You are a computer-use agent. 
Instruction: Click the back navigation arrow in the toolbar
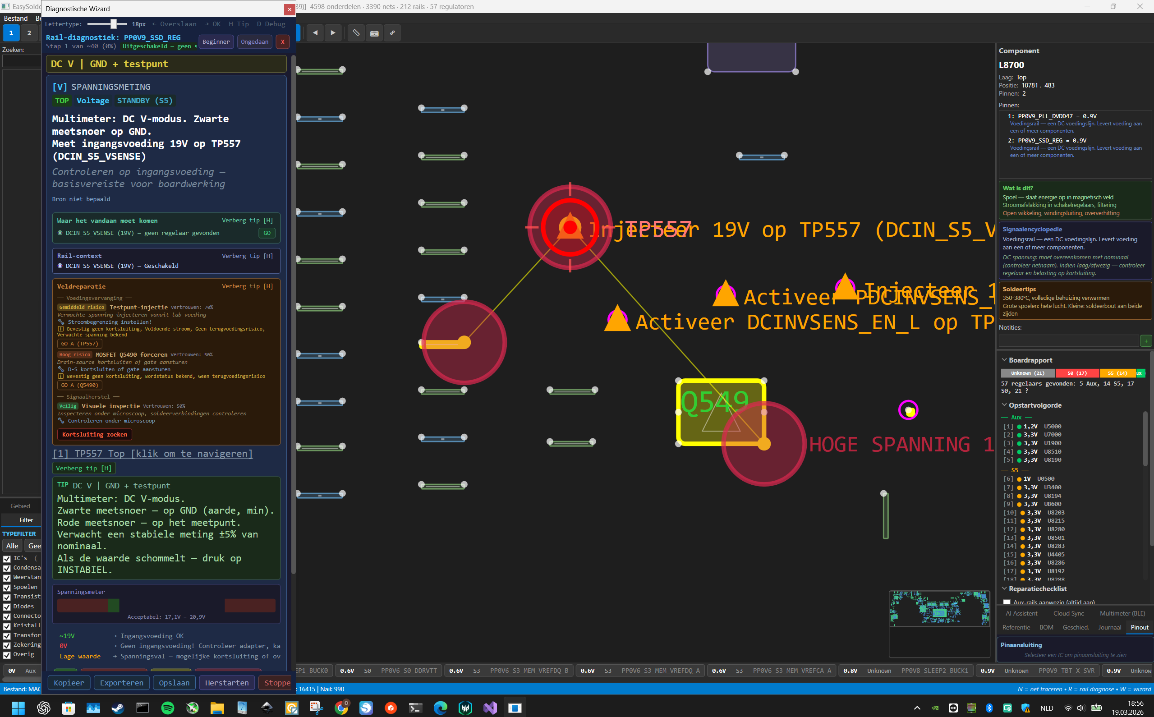tap(315, 33)
